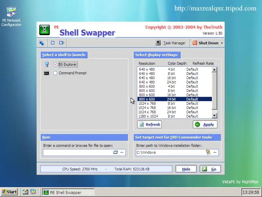Click the first quick launch taskbar icon
The image size is (262, 197).
(25, 192)
